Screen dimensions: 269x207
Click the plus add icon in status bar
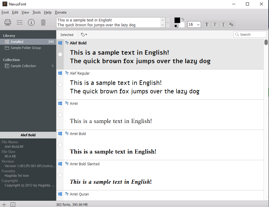click(4, 205)
